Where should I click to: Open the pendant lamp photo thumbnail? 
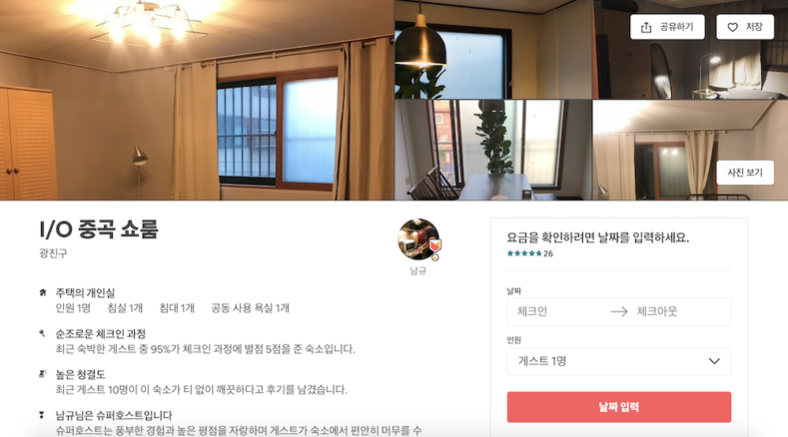(493, 49)
